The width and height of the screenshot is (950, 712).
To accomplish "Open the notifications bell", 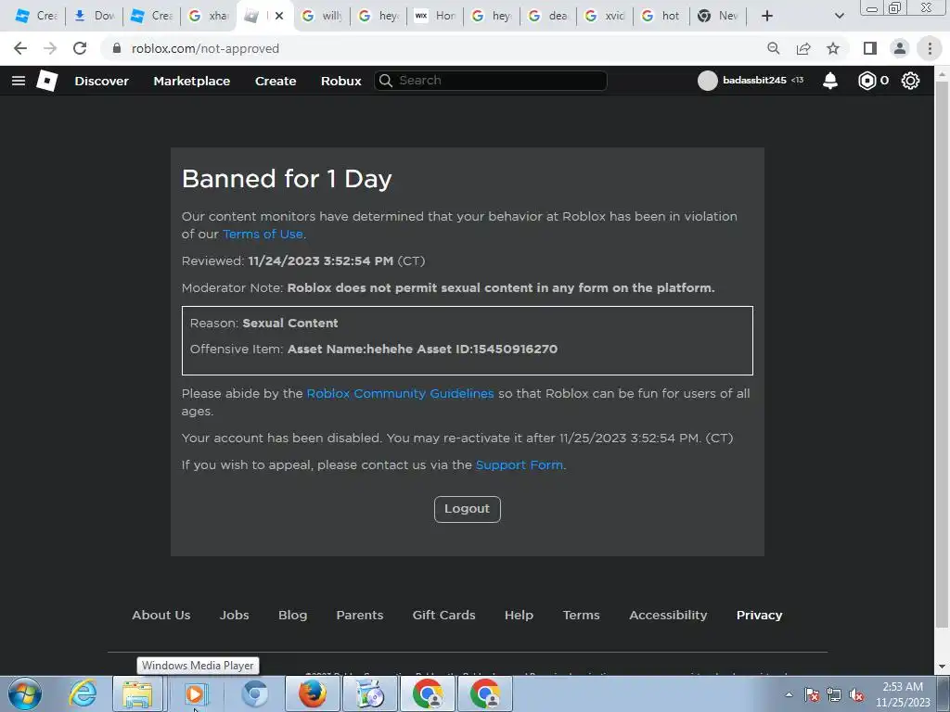I will click(x=830, y=81).
